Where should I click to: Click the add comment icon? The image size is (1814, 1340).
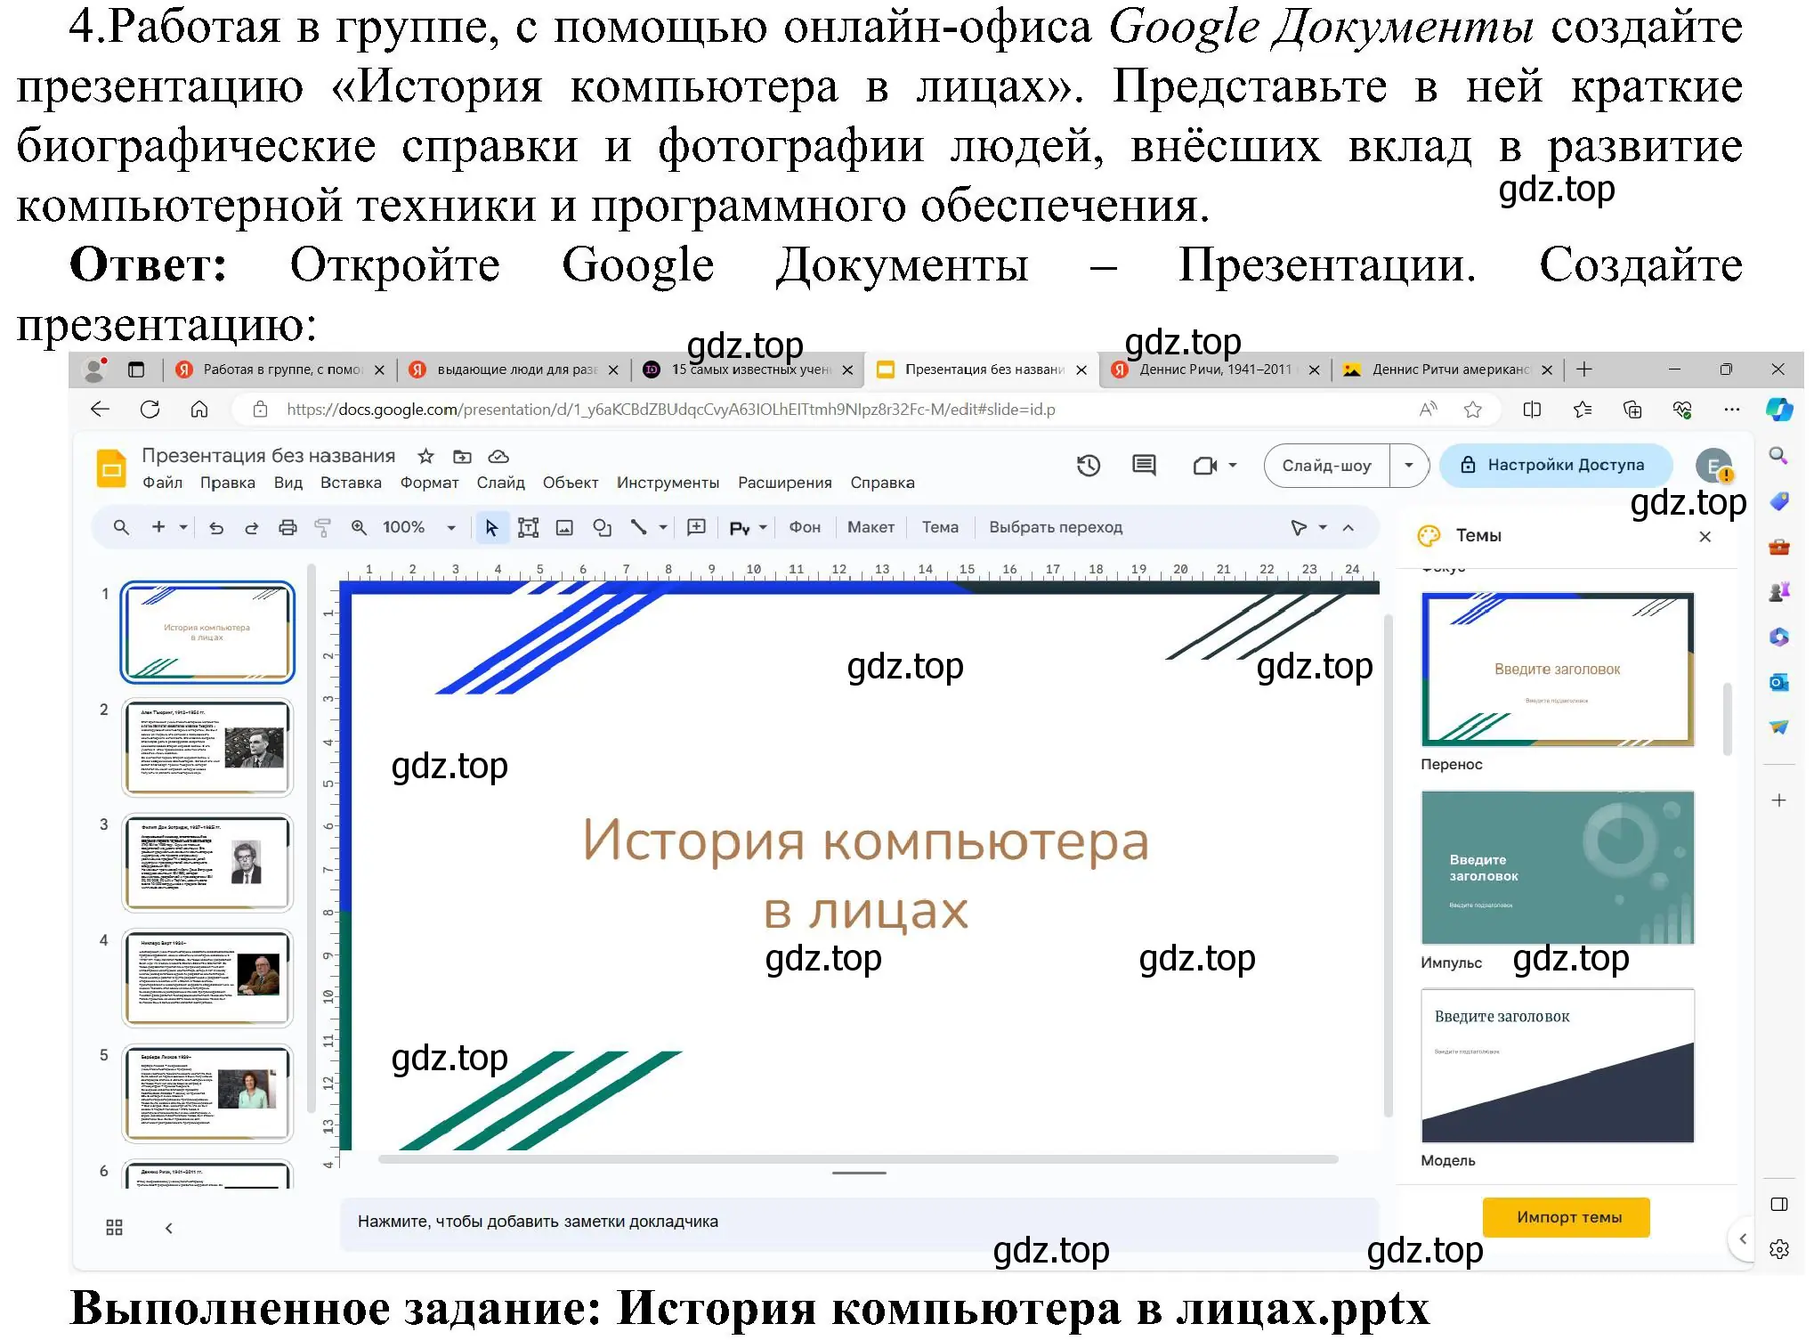pos(697,528)
